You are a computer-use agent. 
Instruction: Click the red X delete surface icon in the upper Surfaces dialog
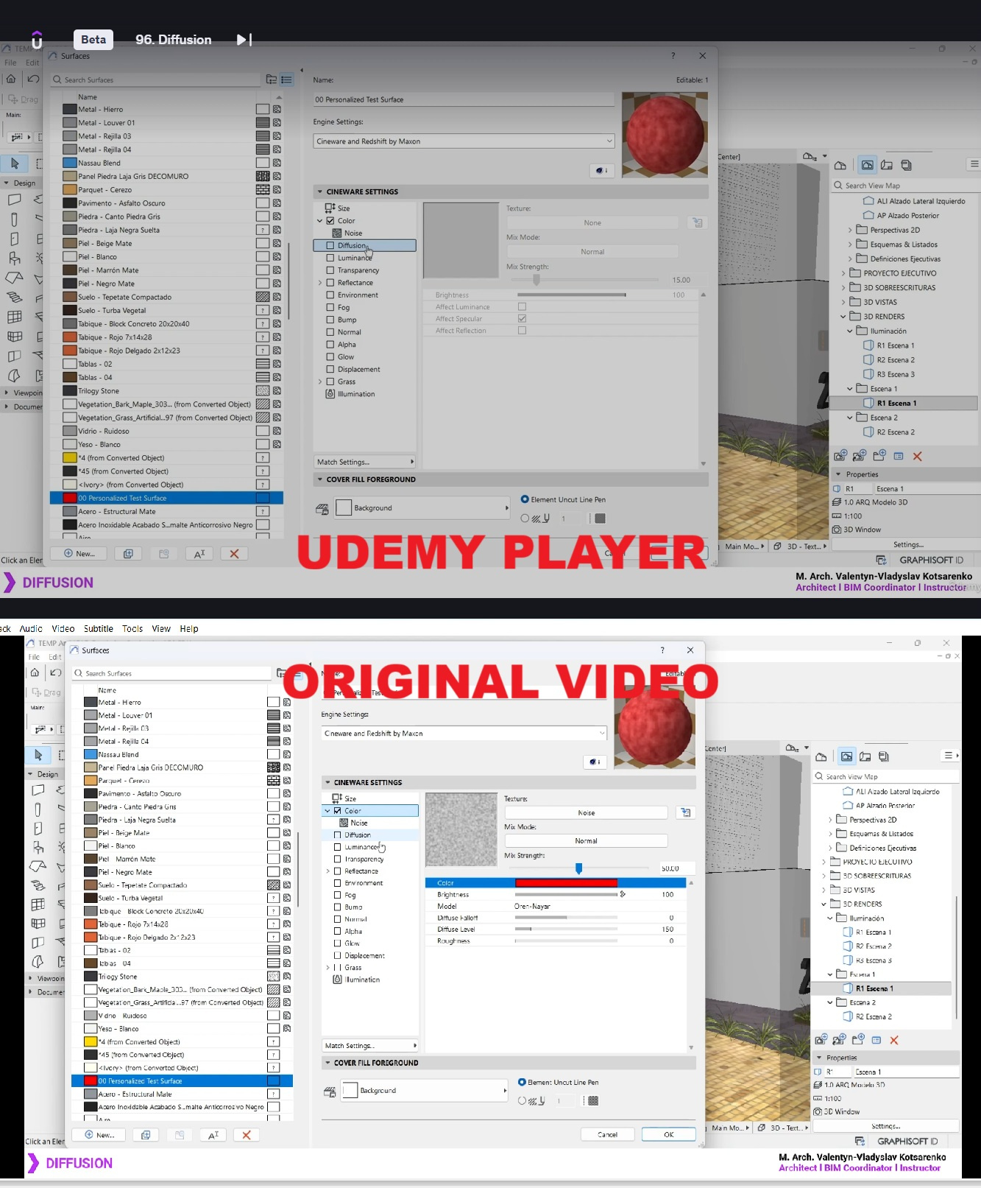pyautogui.click(x=234, y=554)
